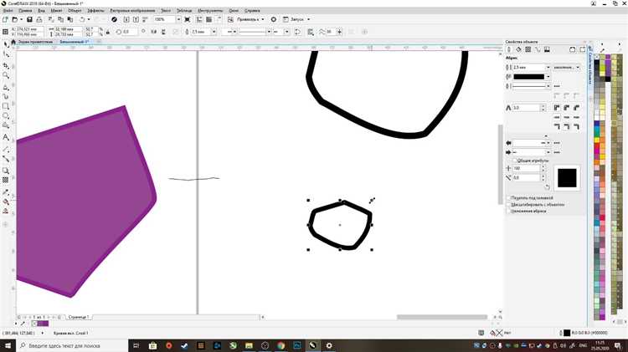Viewport: 628px width, 352px height.
Task: Click the Import icon in toolbar
Action: [x=126, y=19]
